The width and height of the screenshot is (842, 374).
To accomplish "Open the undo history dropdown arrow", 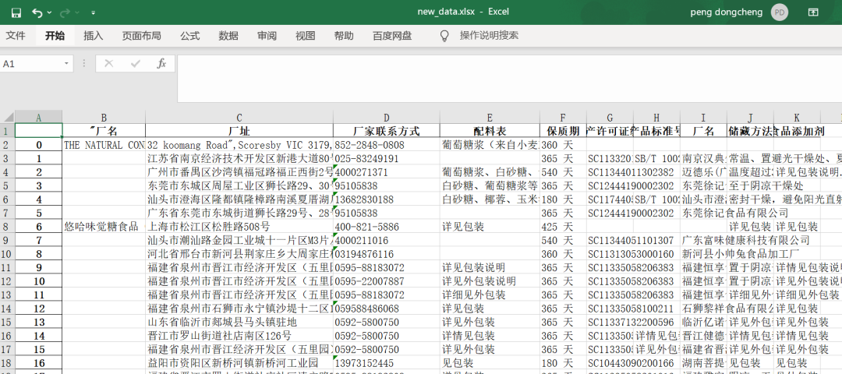I will point(50,12).
